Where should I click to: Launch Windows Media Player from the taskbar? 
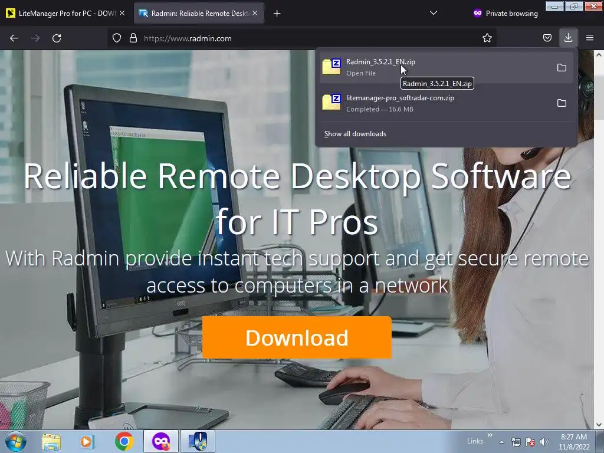click(87, 441)
